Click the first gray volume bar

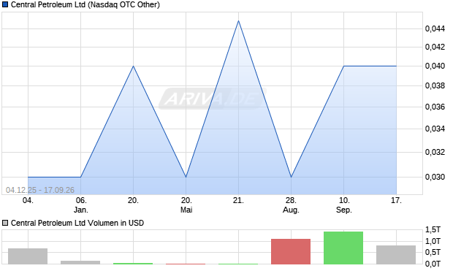coord(28,256)
